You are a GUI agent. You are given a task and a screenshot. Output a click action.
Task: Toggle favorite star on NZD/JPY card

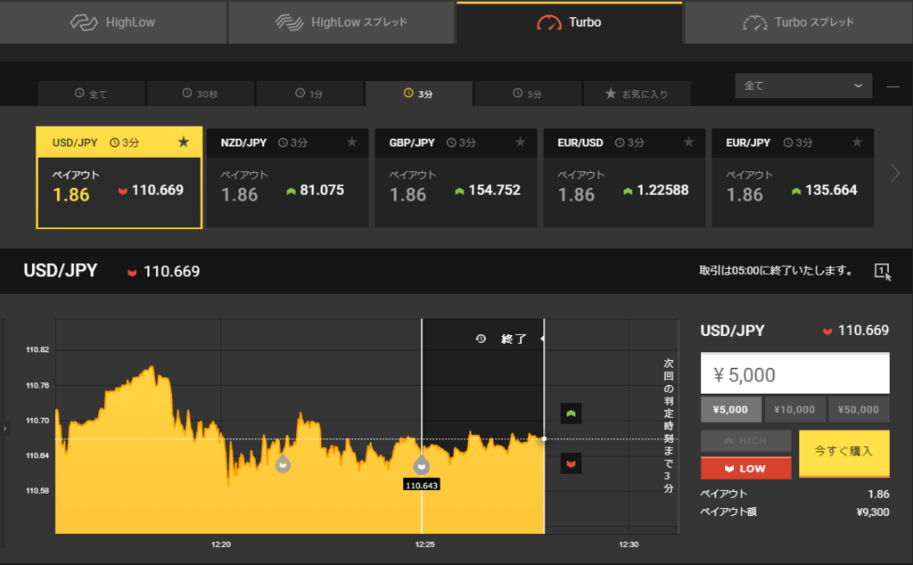coord(352,141)
